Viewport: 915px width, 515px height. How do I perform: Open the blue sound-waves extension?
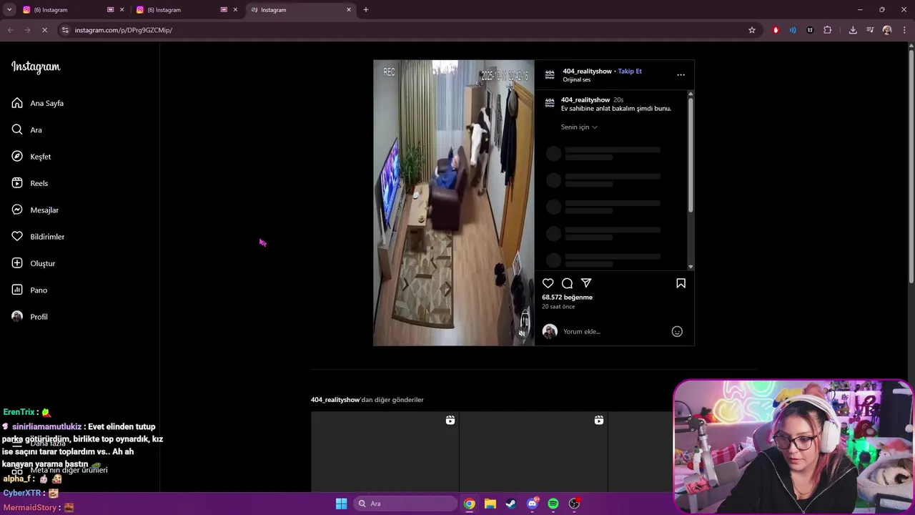pyautogui.click(x=793, y=30)
